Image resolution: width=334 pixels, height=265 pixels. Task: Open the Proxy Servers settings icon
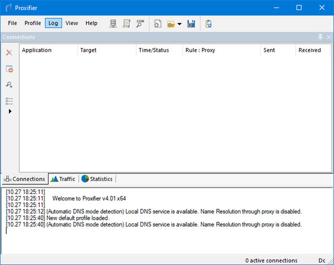[x=113, y=23]
